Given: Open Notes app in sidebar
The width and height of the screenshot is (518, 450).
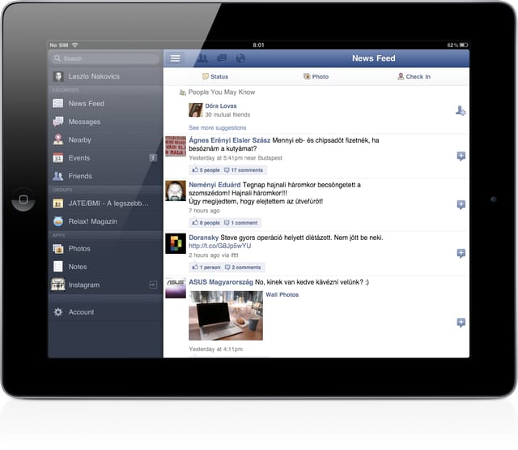Looking at the screenshot, I should pyautogui.click(x=106, y=267).
